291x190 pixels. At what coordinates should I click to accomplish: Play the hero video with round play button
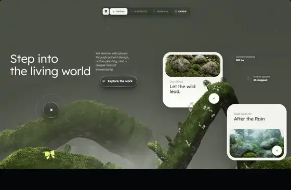51,110
